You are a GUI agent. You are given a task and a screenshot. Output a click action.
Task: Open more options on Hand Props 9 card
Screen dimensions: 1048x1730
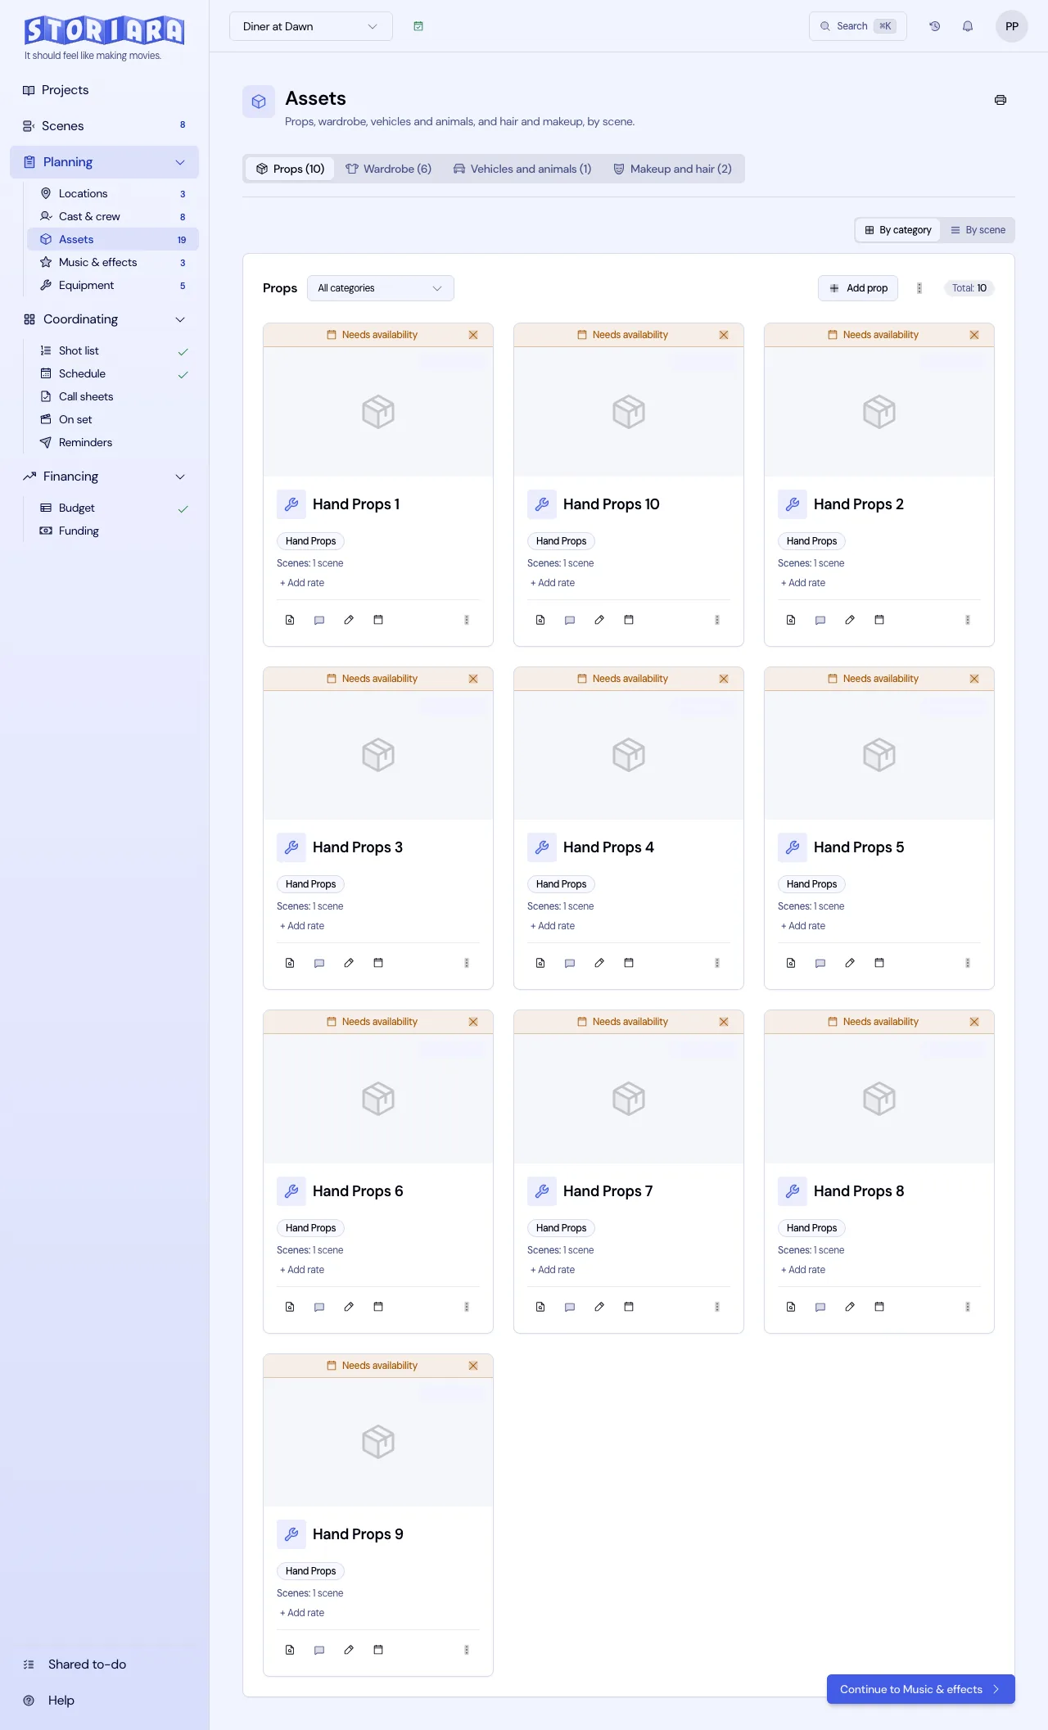467,1650
